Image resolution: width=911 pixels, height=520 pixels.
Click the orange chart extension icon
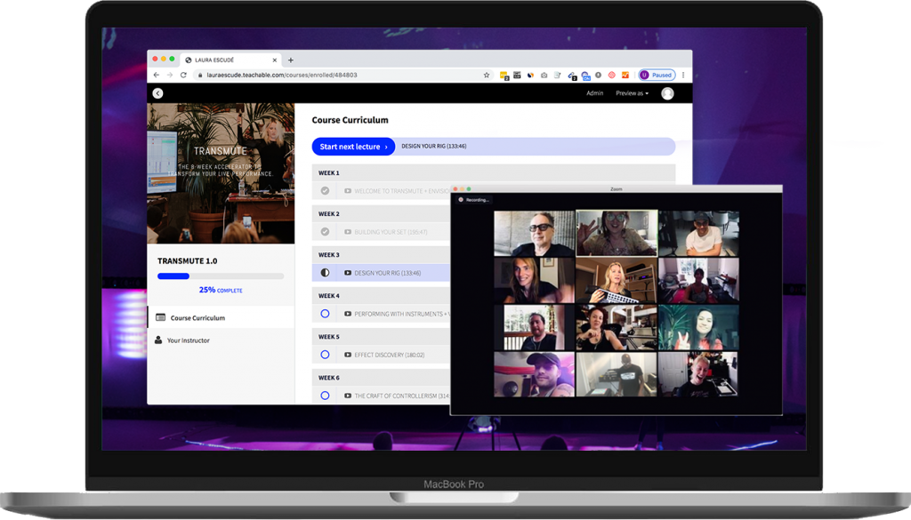pos(625,75)
